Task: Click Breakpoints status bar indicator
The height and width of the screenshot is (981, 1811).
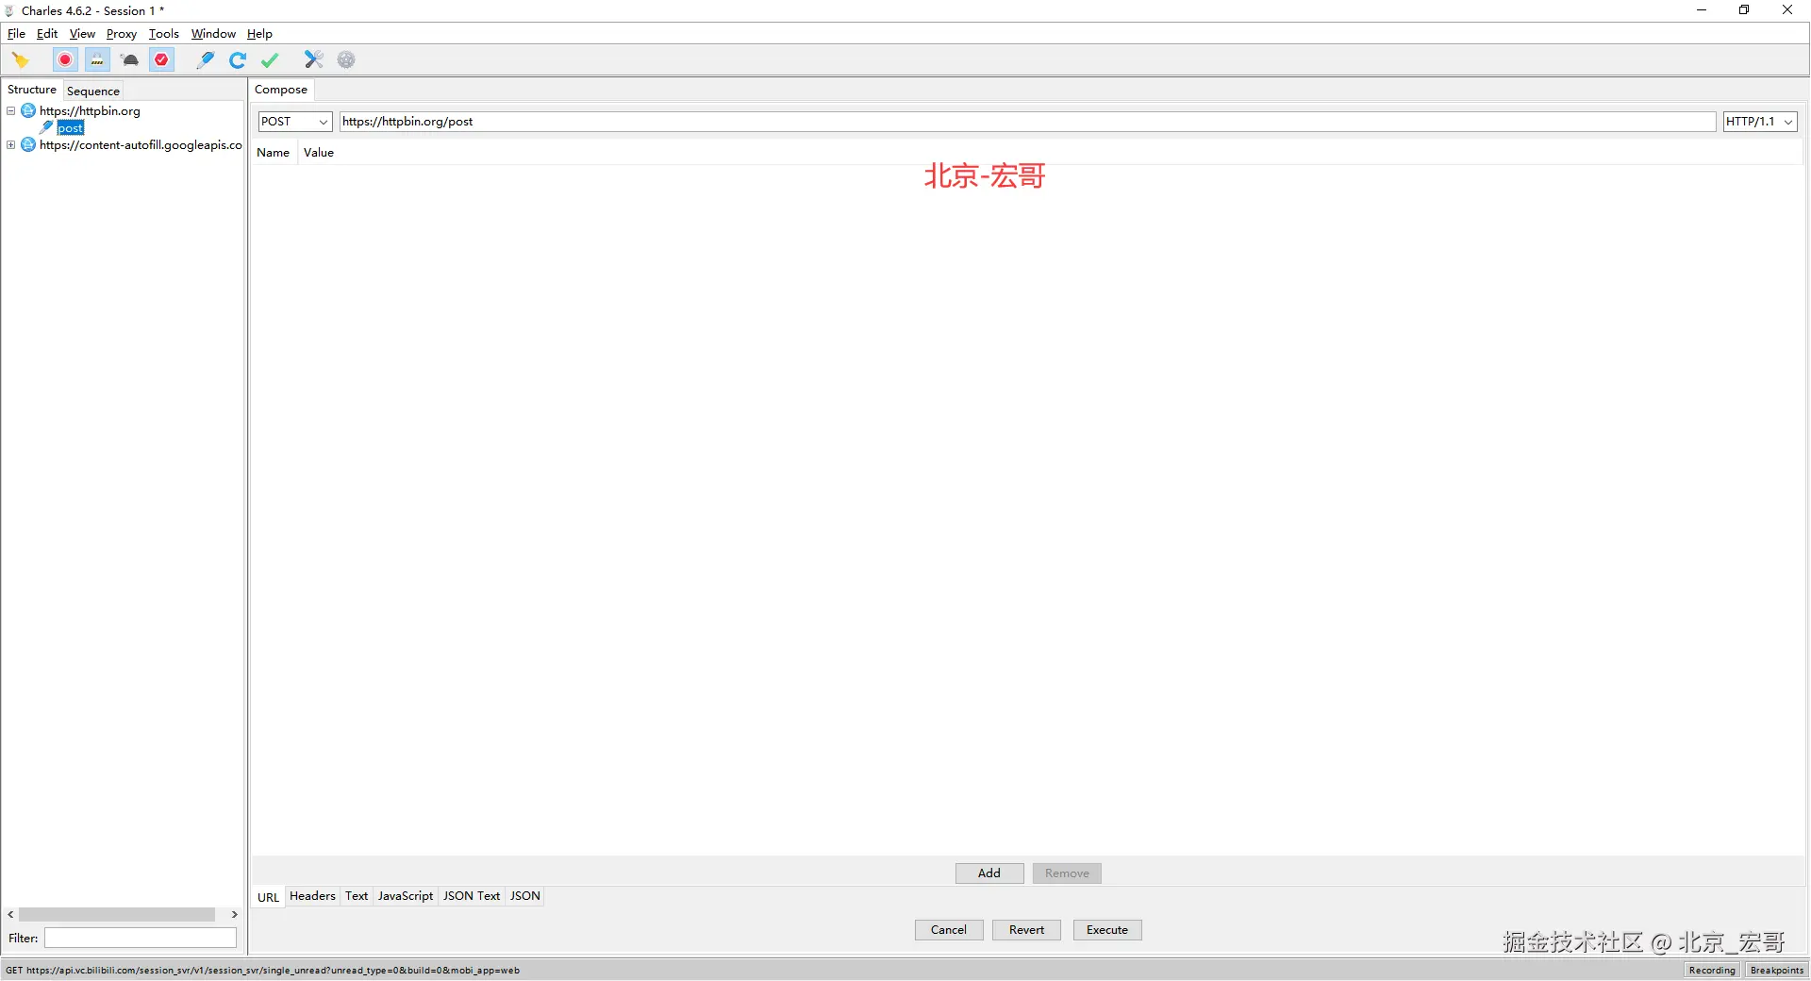Action: pos(1777,971)
